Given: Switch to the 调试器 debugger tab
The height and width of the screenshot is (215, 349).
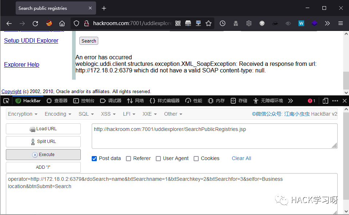Looking at the screenshot, I should coord(111,101).
